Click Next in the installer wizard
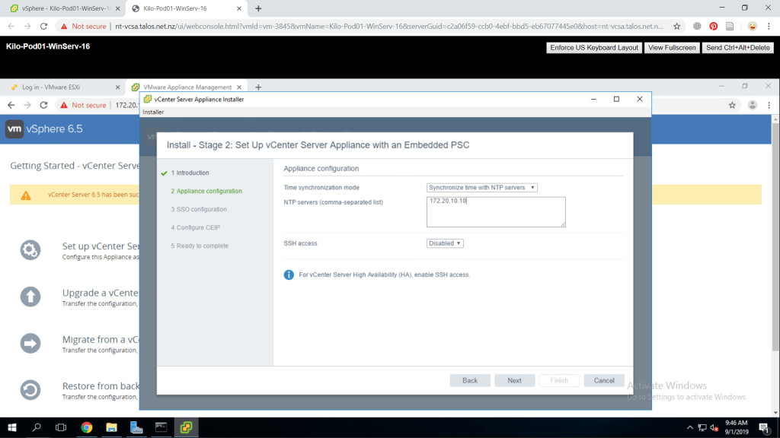The image size is (780, 438). point(514,380)
